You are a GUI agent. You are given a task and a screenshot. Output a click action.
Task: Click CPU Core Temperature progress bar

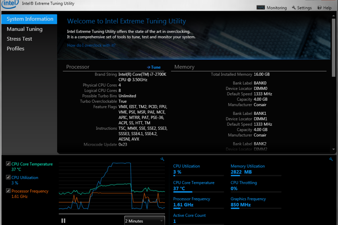point(198,192)
